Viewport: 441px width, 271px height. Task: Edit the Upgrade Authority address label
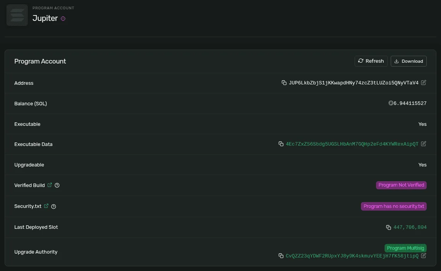coord(424,256)
